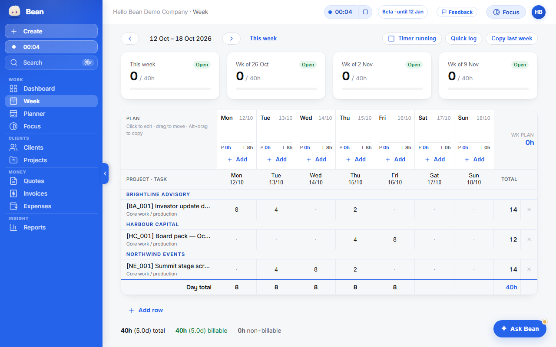556x347 pixels.
Task: Open Reports under Insight
Action: [51, 227]
